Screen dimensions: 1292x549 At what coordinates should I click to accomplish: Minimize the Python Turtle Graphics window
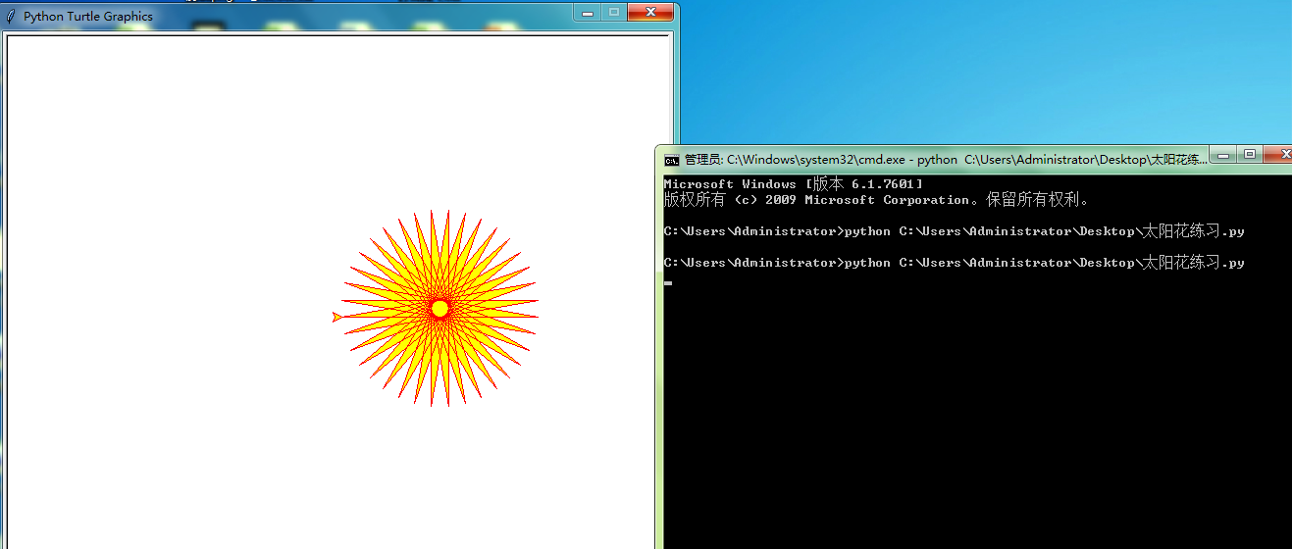point(588,13)
